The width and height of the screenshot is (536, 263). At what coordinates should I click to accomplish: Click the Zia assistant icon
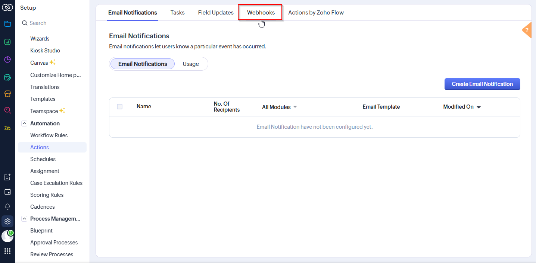(x=7, y=128)
